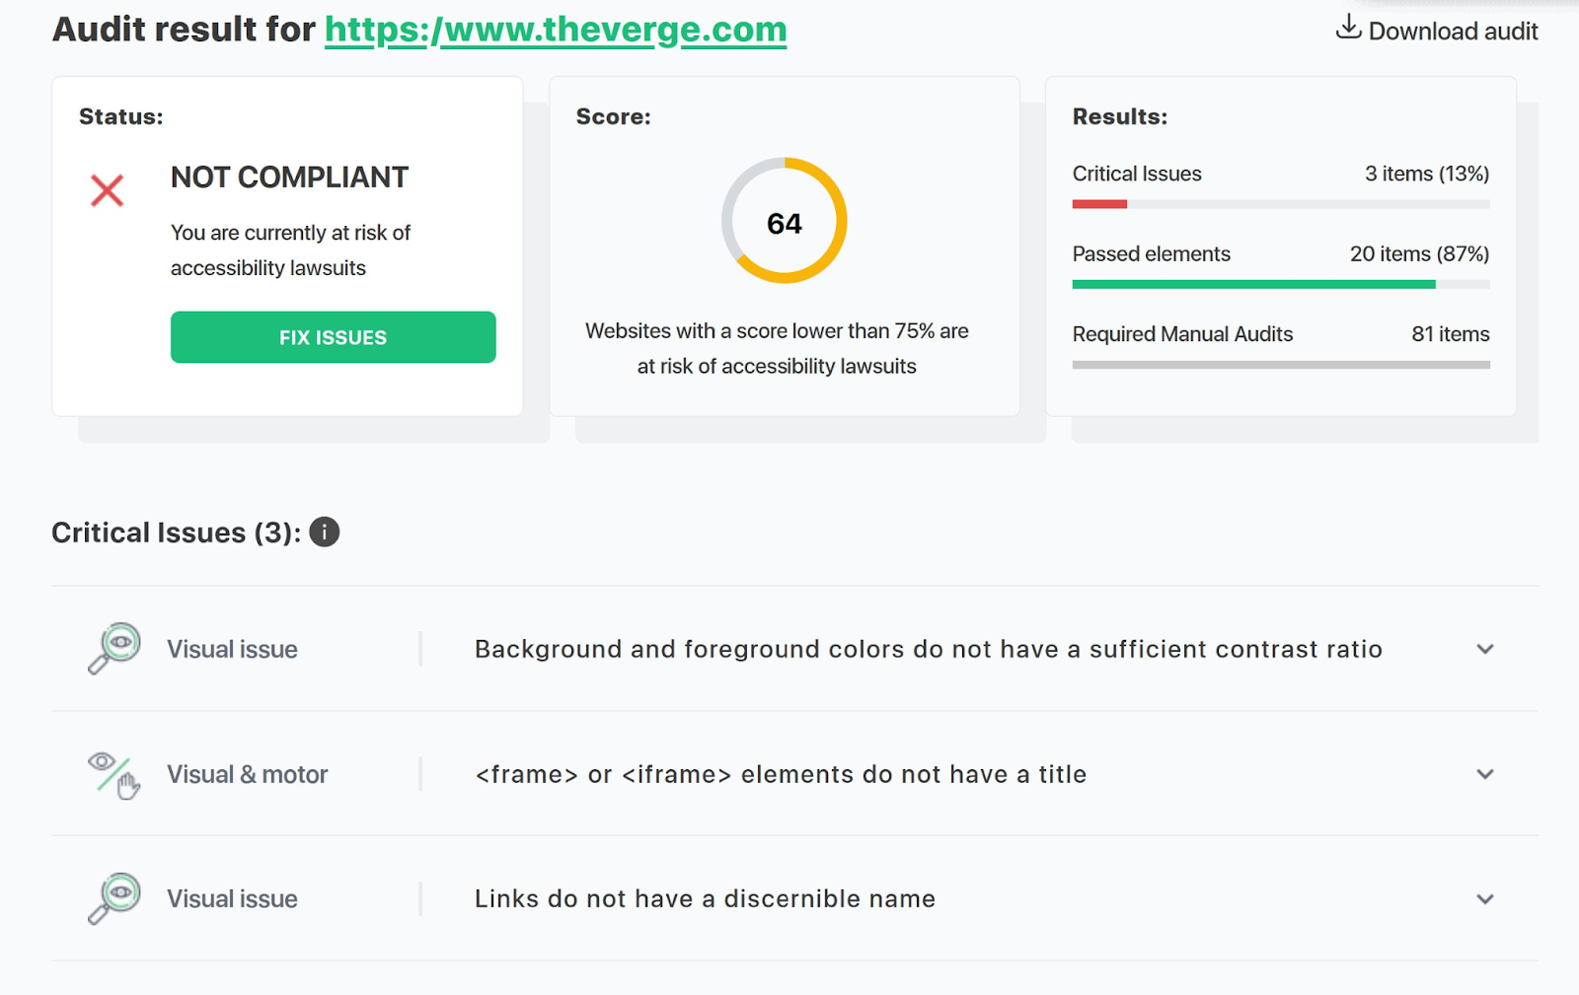The image size is (1579, 995).
Task: Click the '20 items (87%)' value
Action: 1420,253
